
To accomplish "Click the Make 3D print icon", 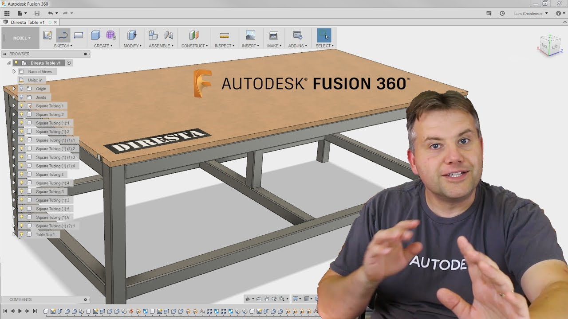I will tap(274, 35).
